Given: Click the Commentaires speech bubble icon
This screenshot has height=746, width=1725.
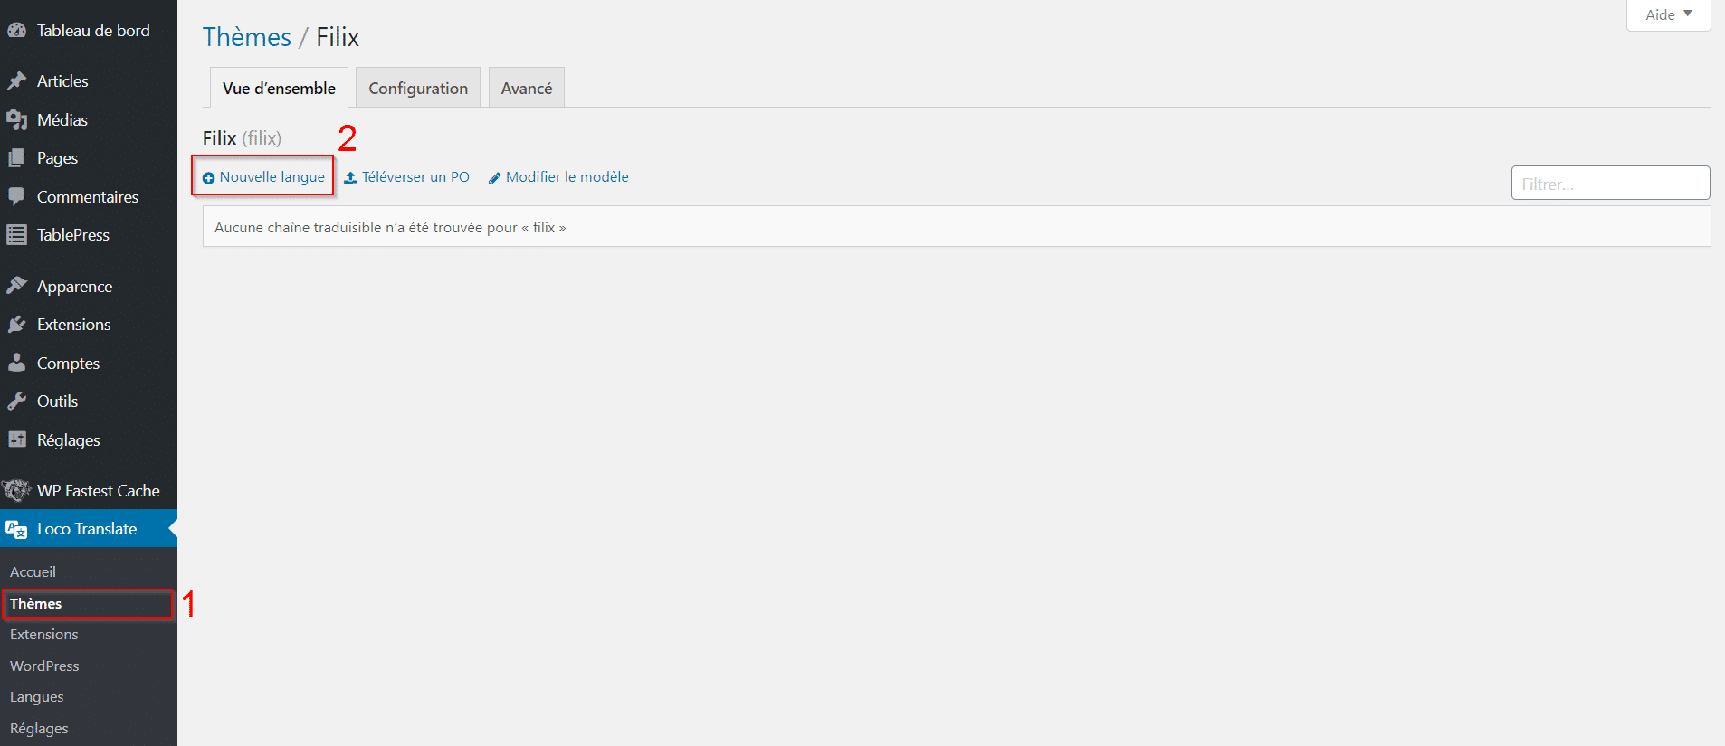Looking at the screenshot, I should [16, 196].
